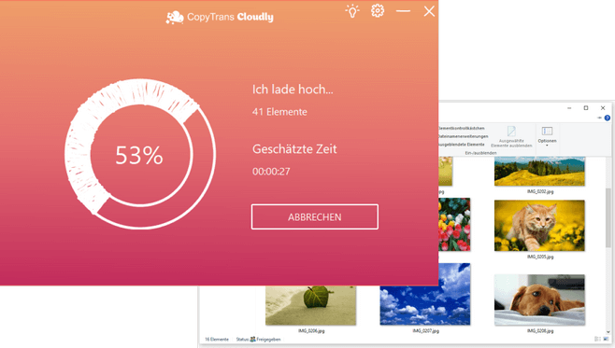This screenshot has width=615, height=348.
Task: Close the CopyTrans Cloudly window
Action: pos(429,11)
